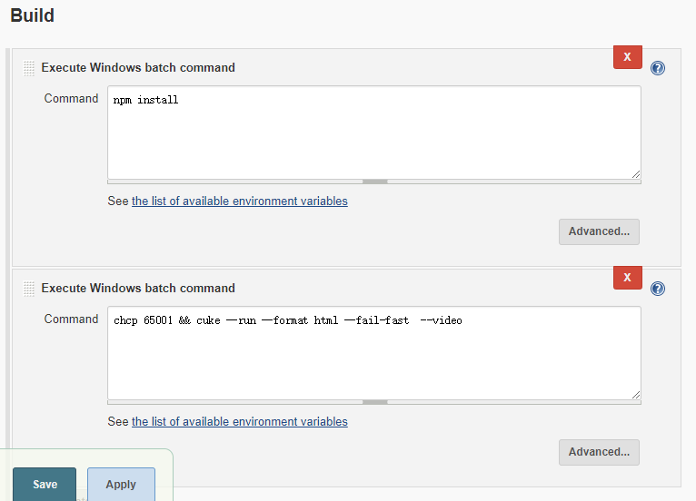
Task: Apply the configuration changes
Action: click(121, 485)
